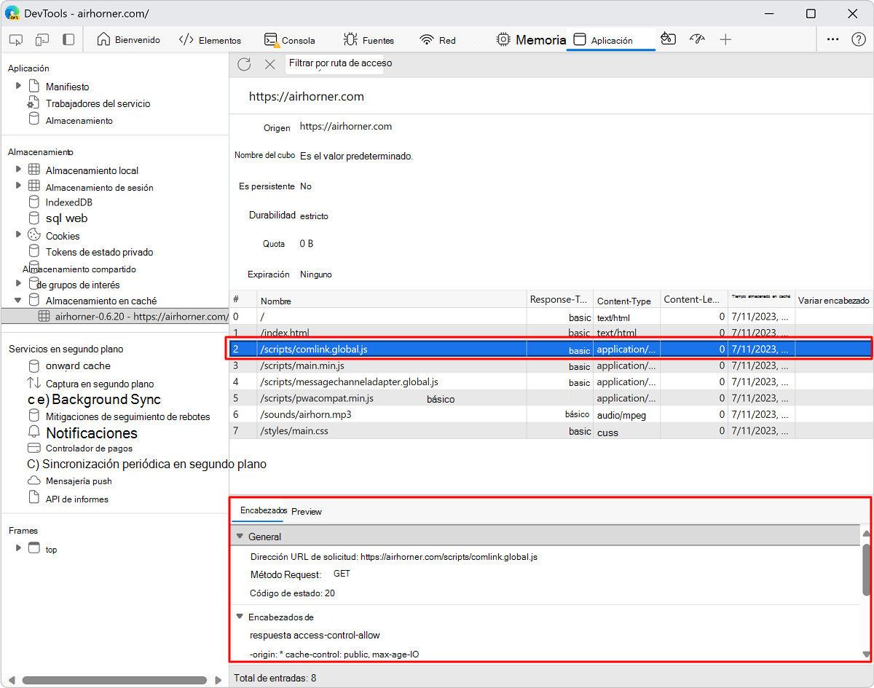The image size is (874, 688).
Task: Click the Nombre column header
Action: [392, 300]
